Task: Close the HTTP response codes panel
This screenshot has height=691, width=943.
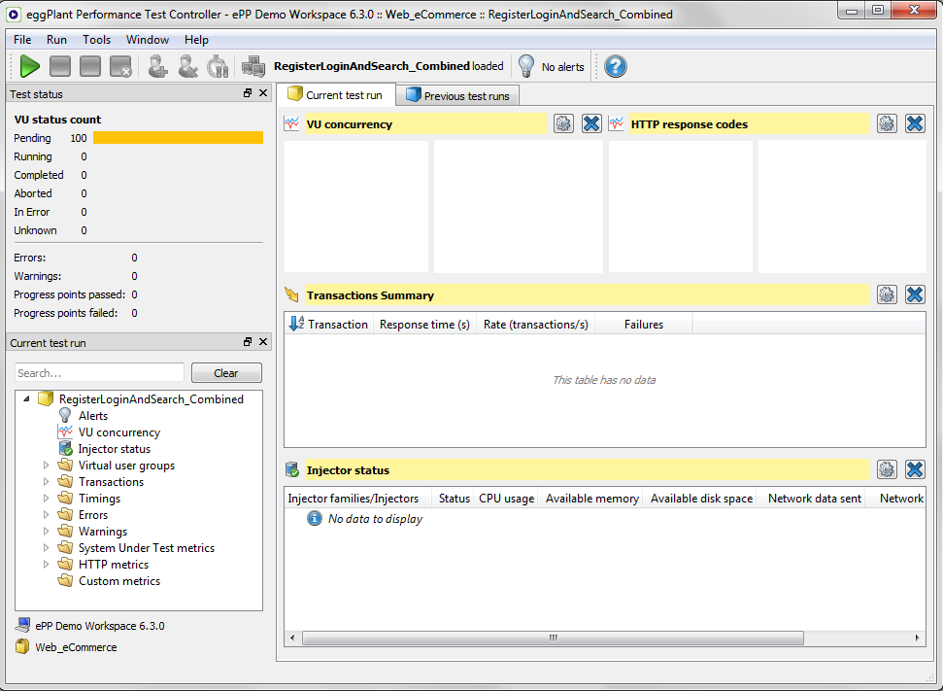Action: (914, 123)
